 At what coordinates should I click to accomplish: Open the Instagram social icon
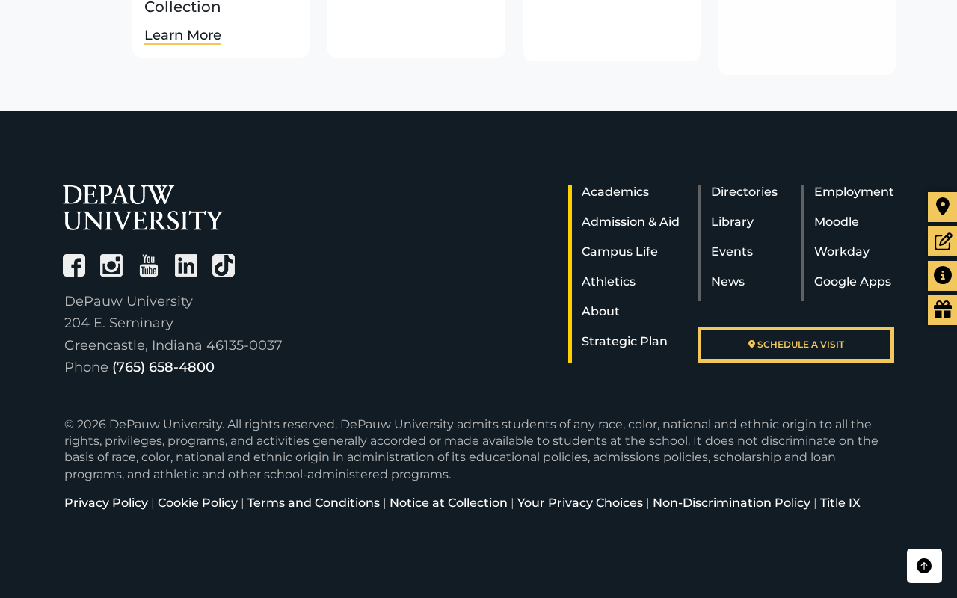(111, 265)
